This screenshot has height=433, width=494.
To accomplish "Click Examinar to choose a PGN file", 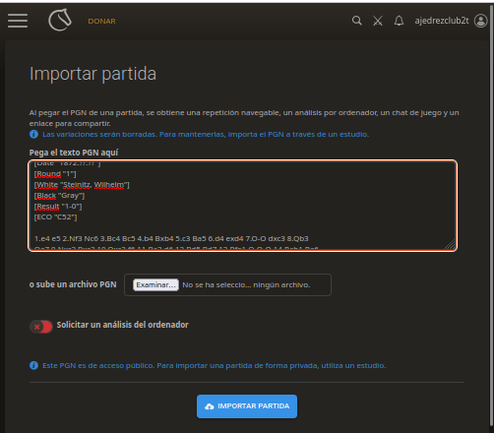I will coord(155,284).
